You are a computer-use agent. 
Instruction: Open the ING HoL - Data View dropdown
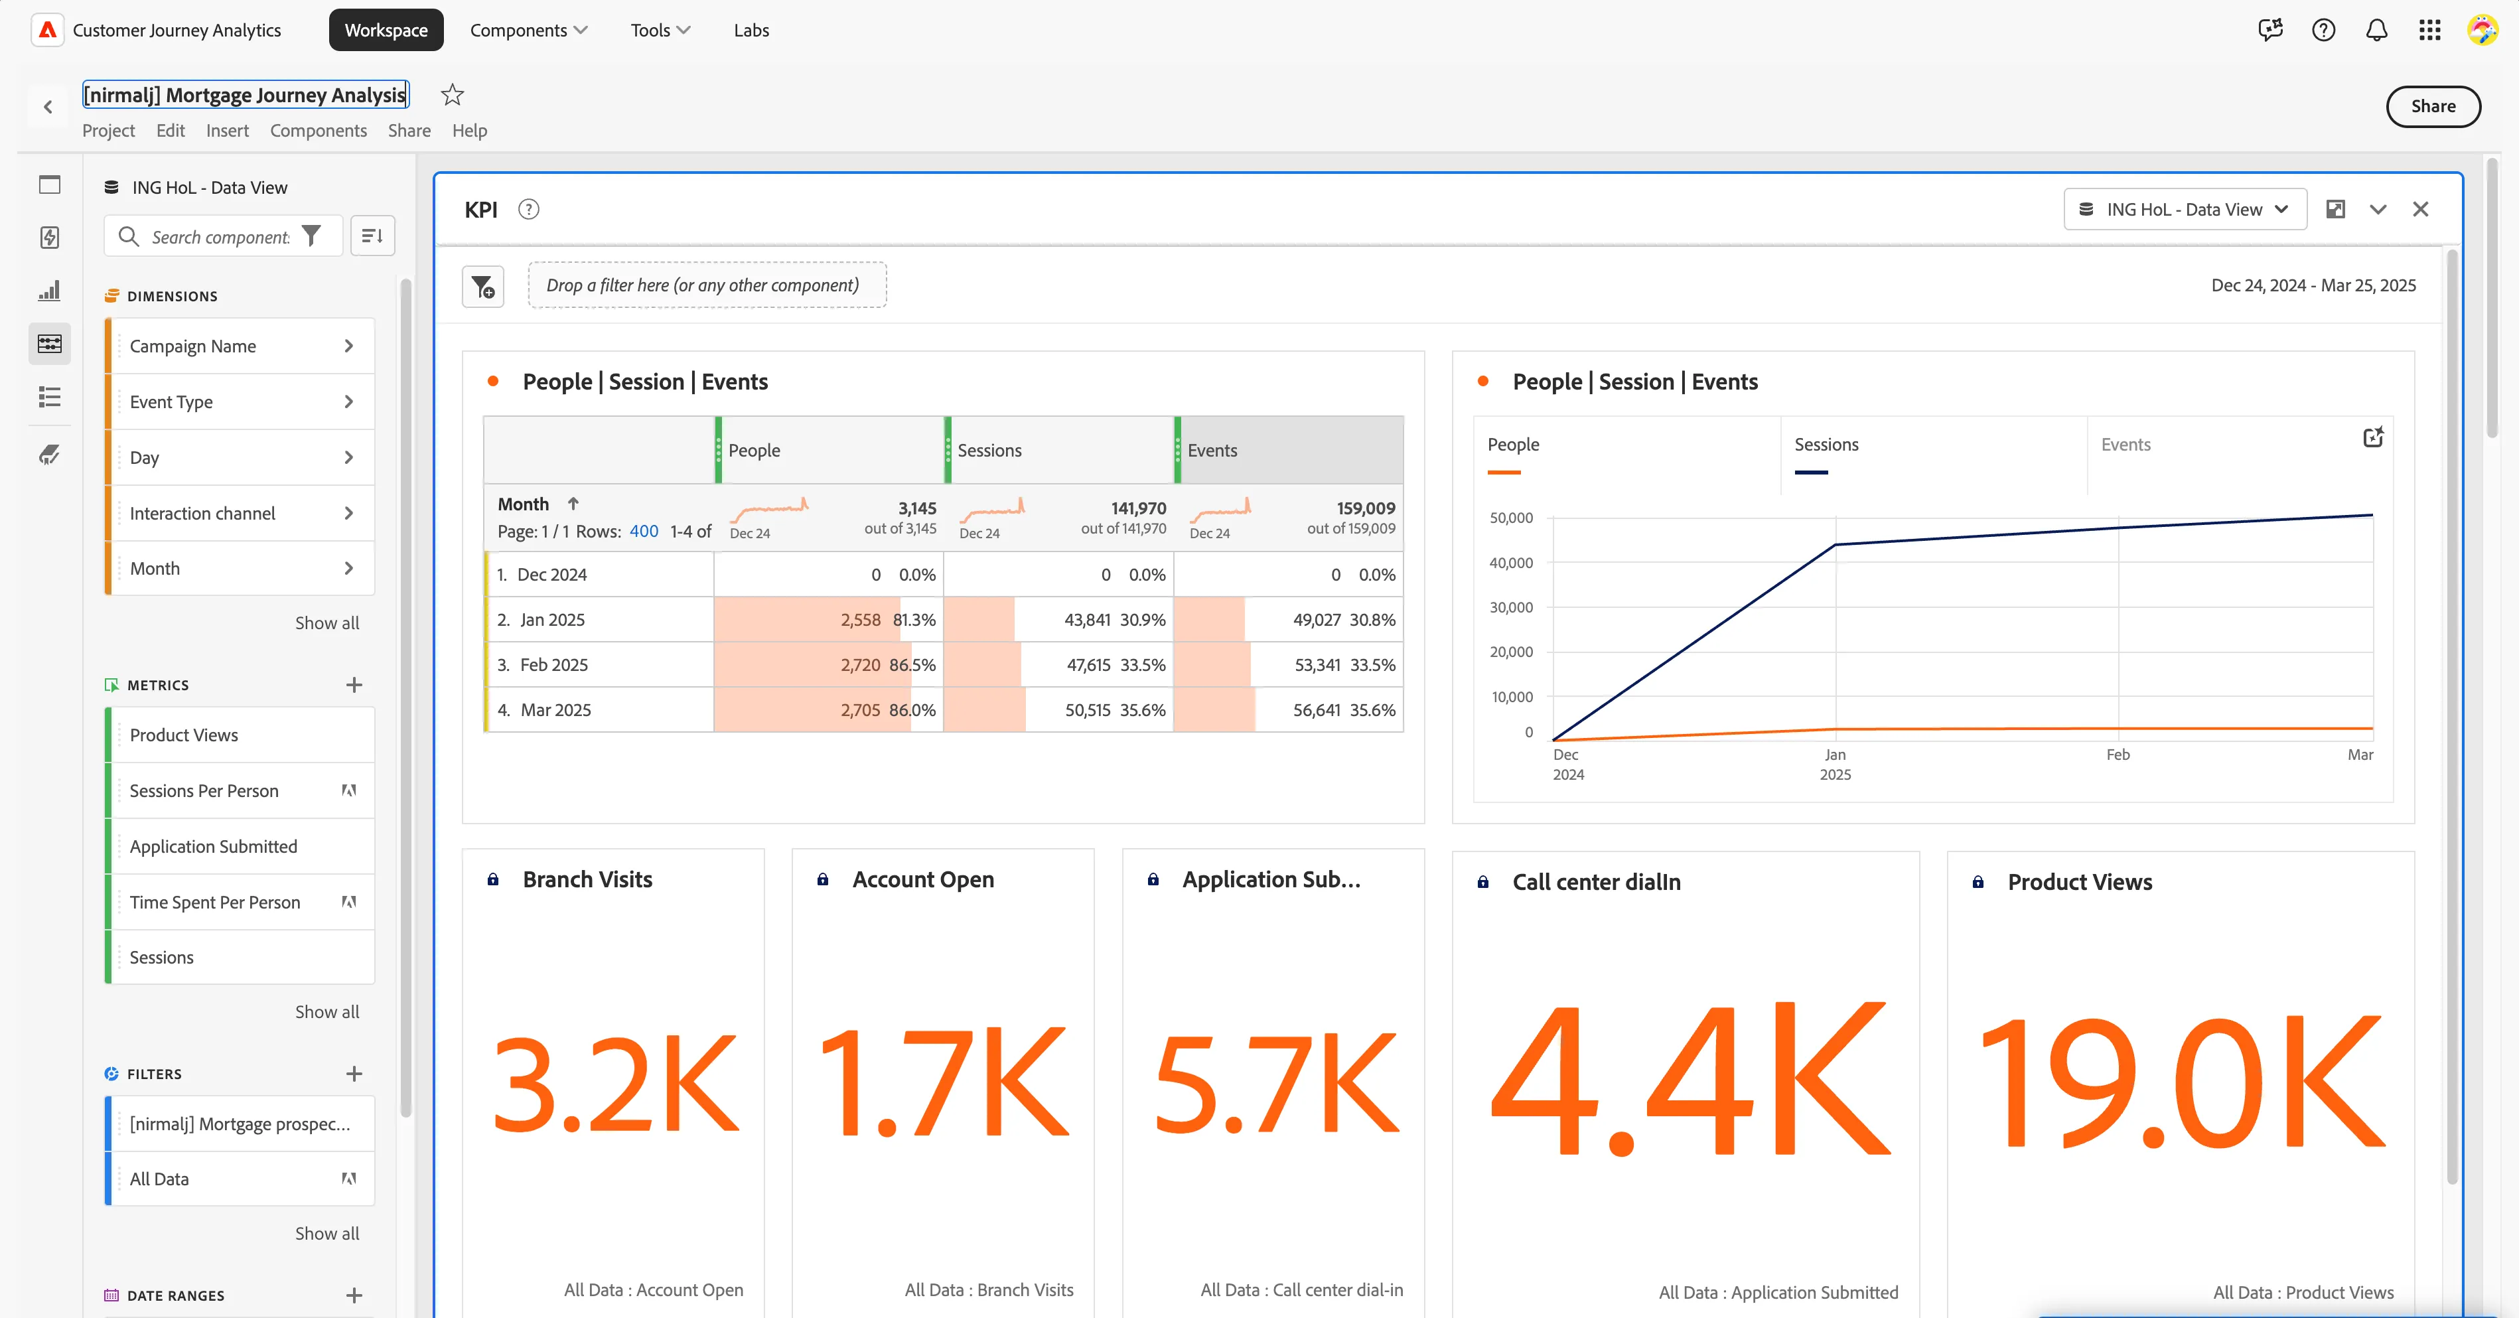pyautogui.click(x=2185, y=209)
